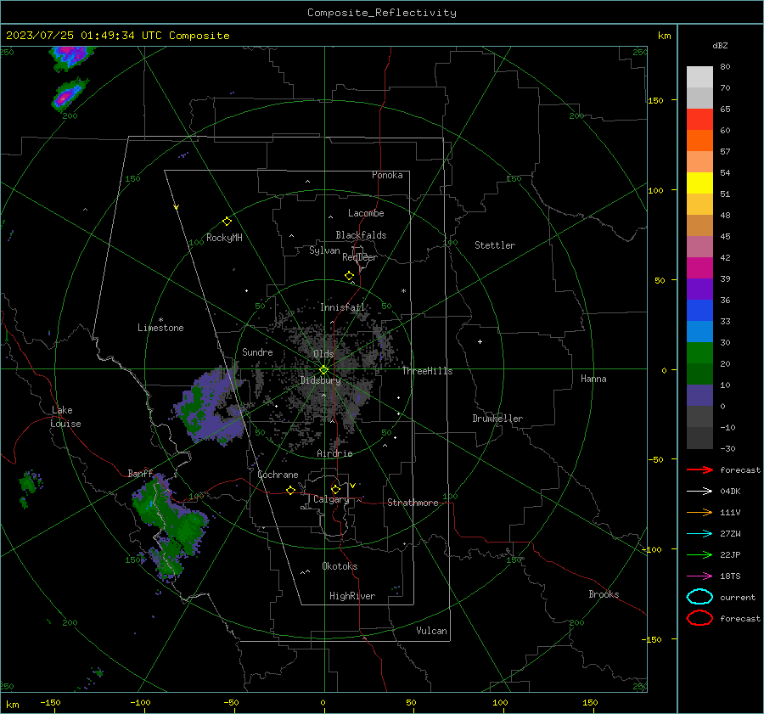Image resolution: width=764 pixels, height=714 pixels.
Task: Click the yellow diamond marker beside RockyMH
Action: pos(227,222)
